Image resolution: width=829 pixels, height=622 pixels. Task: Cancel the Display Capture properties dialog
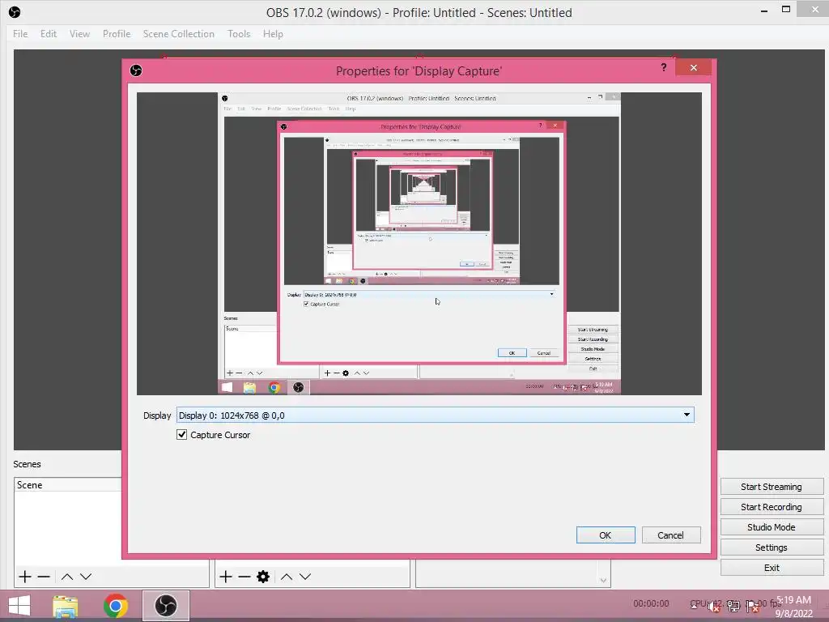pyautogui.click(x=671, y=535)
